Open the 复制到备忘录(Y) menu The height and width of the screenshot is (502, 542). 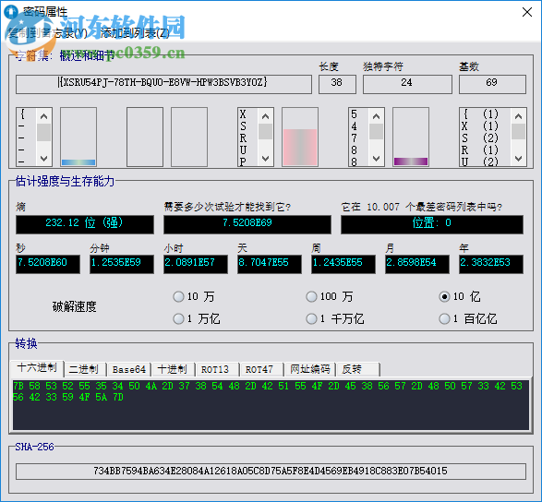48,33
